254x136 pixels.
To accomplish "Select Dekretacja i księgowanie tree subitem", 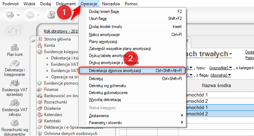I will click(x=64, y=58).
